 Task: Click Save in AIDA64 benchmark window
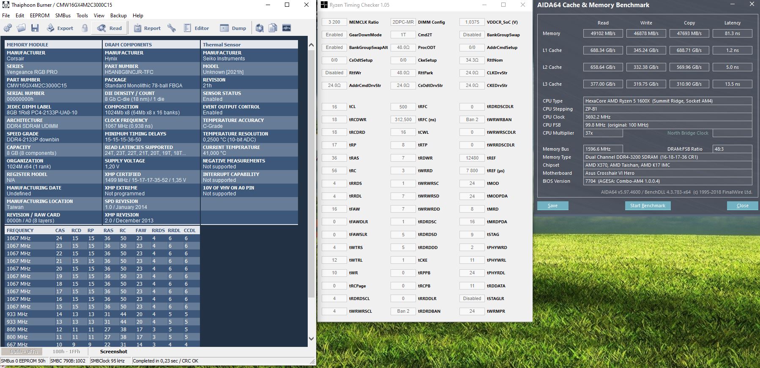pos(552,206)
